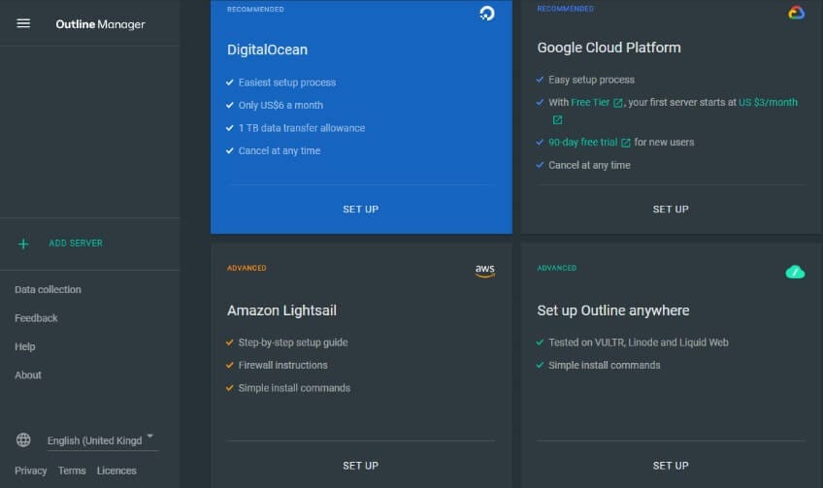Click the Google Cloud logo icon
Image resolution: width=823 pixels, height=488 pixels.
click(x=796, y=13)
